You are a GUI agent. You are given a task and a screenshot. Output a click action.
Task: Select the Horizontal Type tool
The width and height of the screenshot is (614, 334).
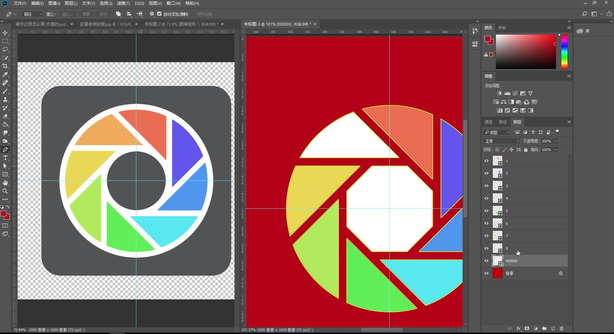pyautogui.click(x=5, y=158)
